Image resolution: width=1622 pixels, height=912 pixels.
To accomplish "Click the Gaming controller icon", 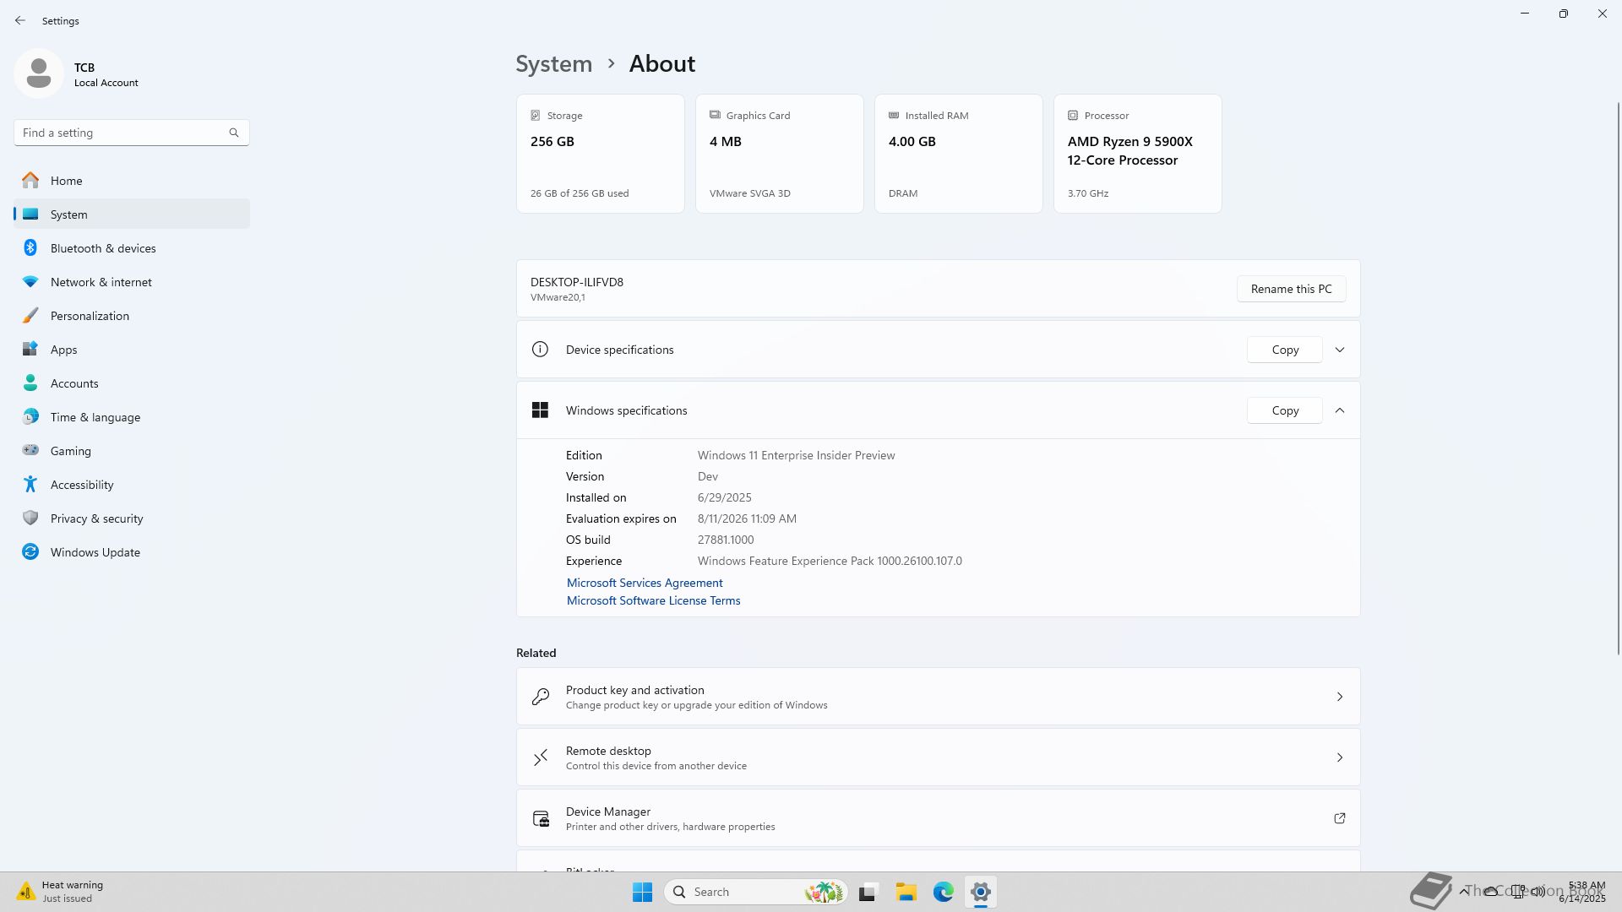I will click(30, 451).
